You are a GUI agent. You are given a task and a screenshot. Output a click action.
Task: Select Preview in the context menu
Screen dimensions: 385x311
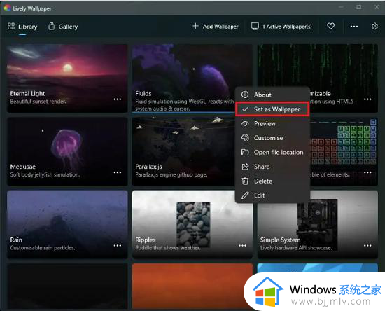pos(272,123)
